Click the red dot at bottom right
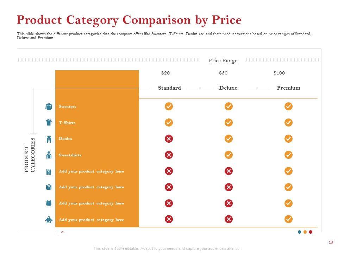Screen dimensions: 338x253 (311, 232)
